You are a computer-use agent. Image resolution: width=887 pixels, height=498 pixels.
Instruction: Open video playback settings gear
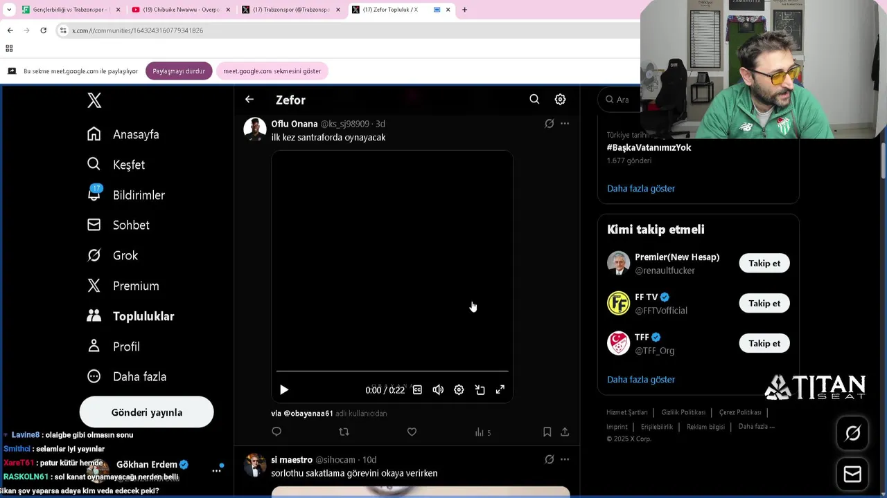click(x=459, y=390)
